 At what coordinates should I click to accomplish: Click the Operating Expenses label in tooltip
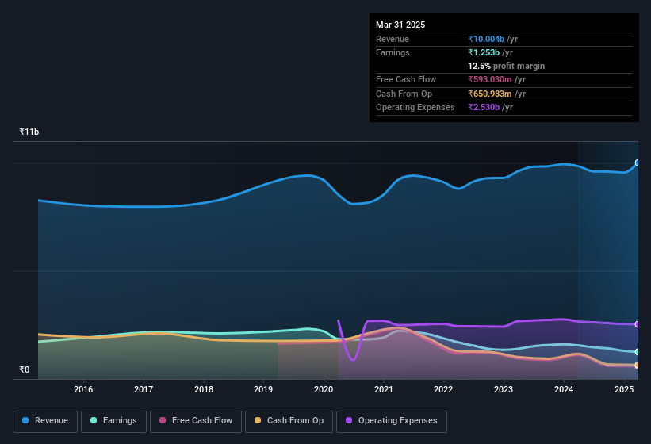pyautogui.click(x=415, y=108)
